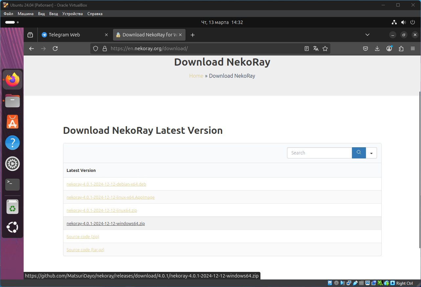The image size is (421, 287).
Task: Open Firefox from the Ubuntu dock
Action: coord(12,80)
